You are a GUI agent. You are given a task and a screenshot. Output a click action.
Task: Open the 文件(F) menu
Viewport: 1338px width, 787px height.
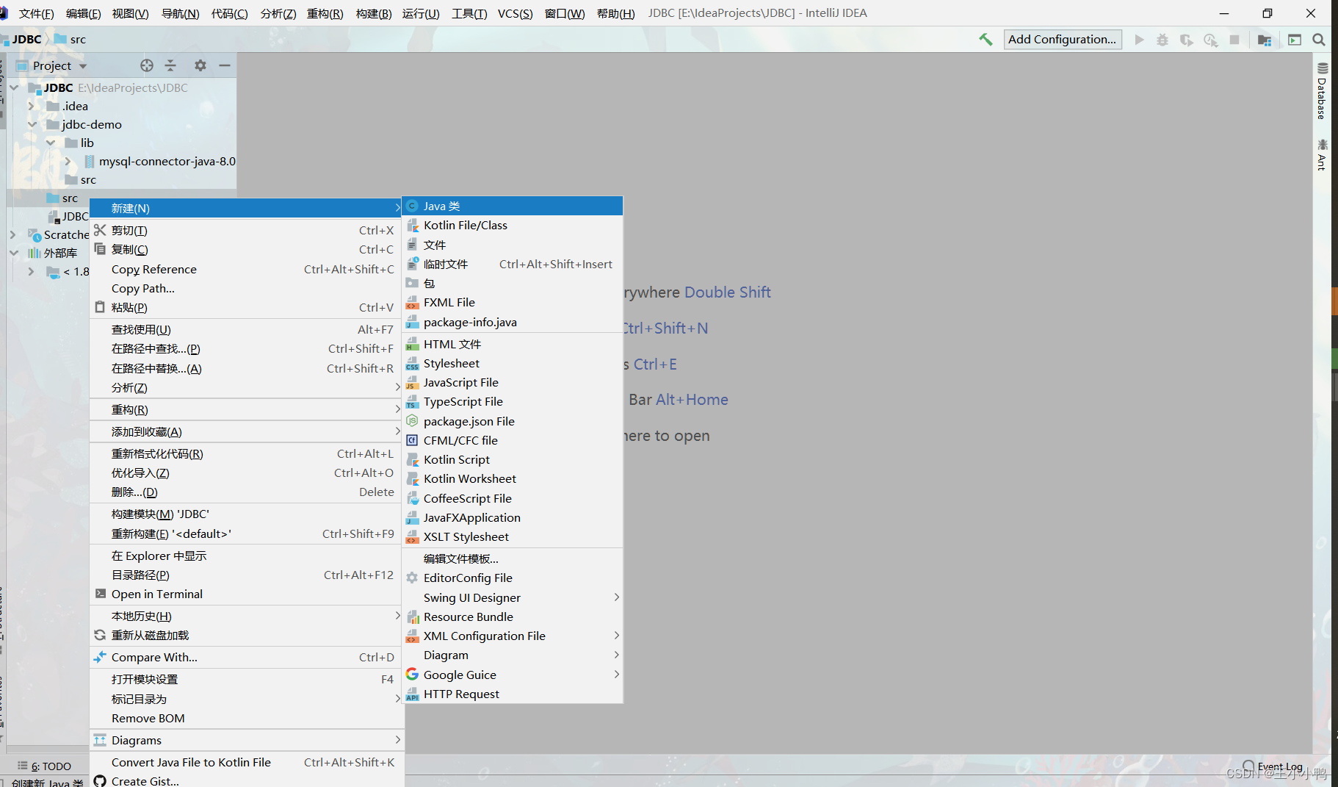36,13
